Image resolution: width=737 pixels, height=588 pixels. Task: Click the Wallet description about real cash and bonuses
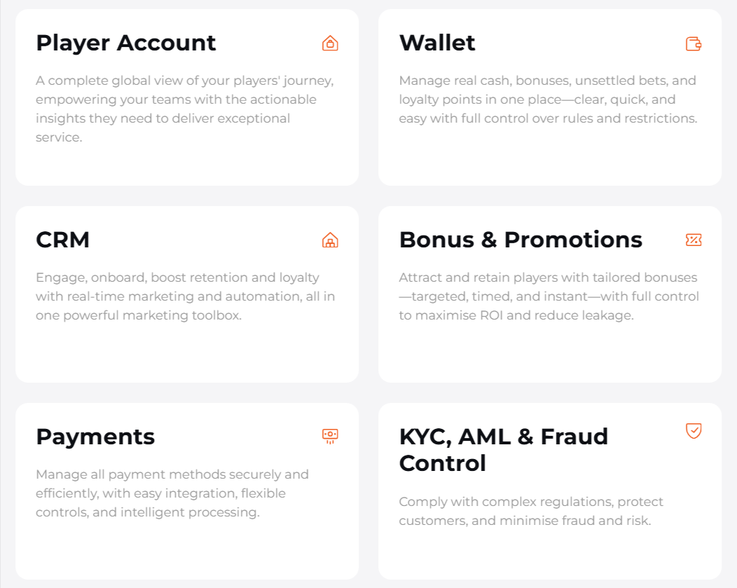548,100
